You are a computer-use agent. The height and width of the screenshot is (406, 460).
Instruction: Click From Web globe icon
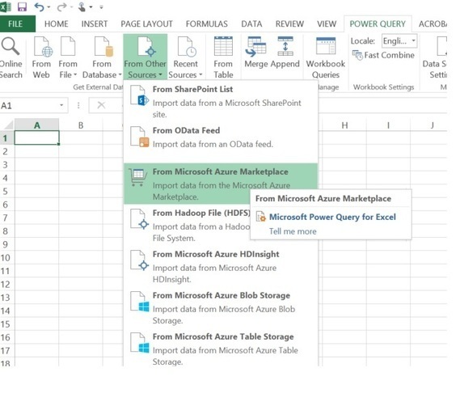tap(43, 46)
